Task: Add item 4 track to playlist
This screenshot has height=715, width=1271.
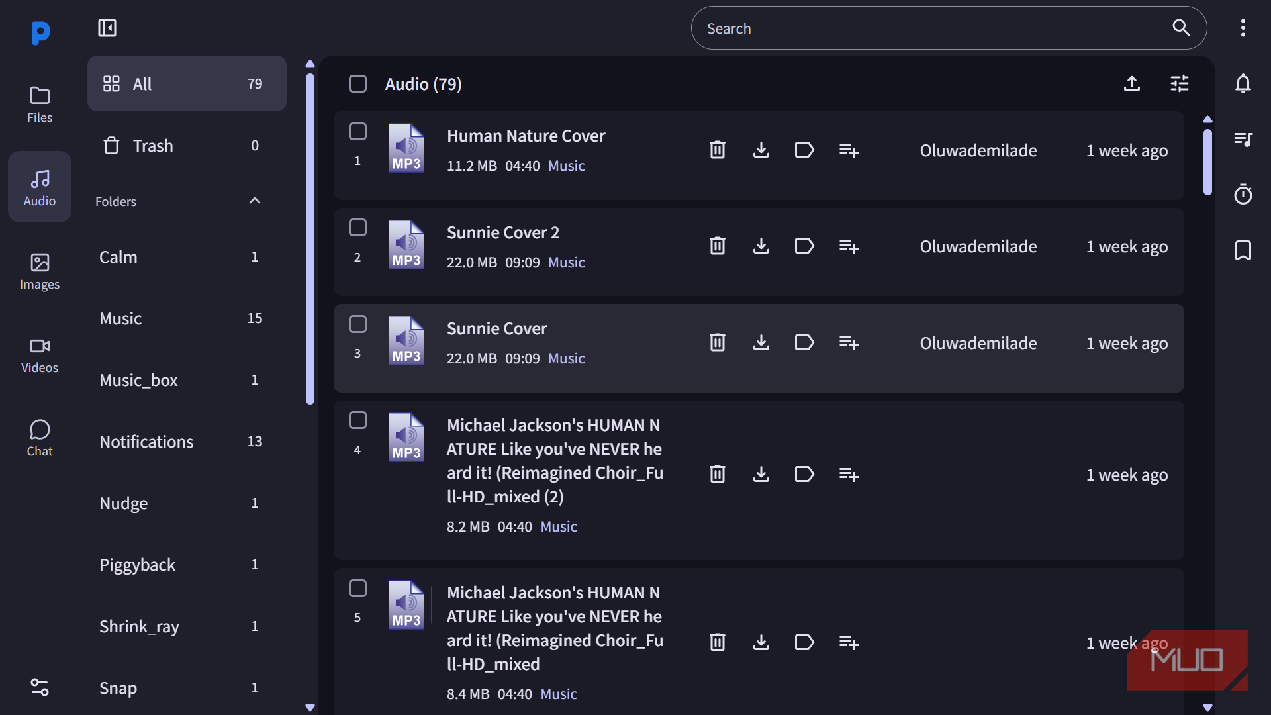Action: (849, 474)
